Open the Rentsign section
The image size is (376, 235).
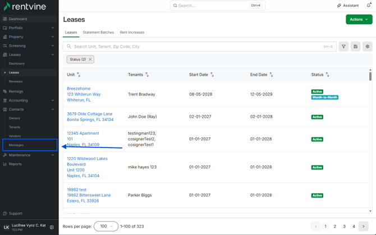[16, 91]
